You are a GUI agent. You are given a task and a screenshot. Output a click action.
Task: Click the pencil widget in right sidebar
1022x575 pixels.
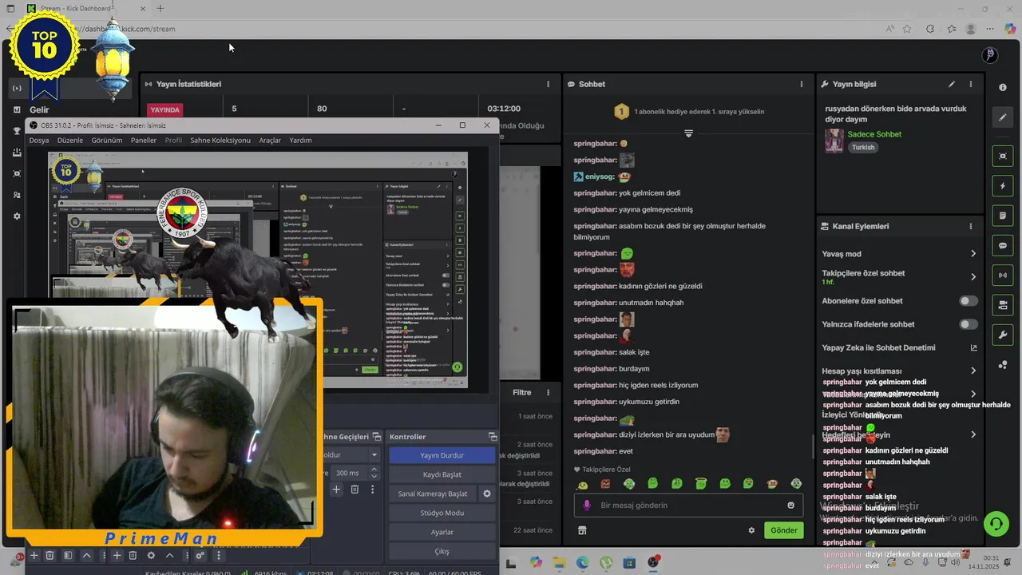1003,117
